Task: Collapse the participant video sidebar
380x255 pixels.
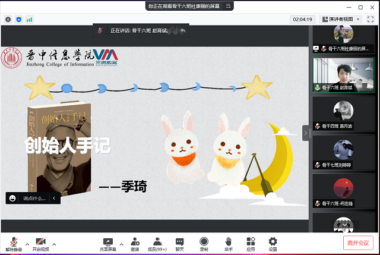Action: pyautogui.click(x=306, y=133)
